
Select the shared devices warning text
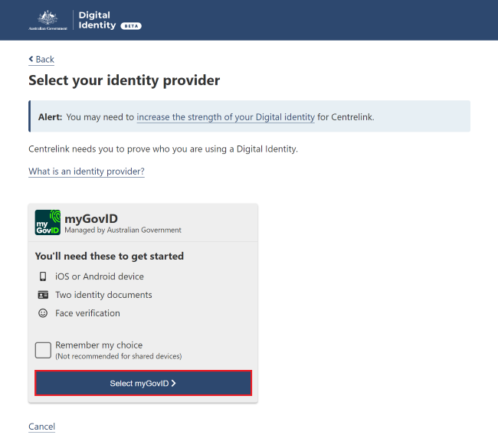[x=119, y=356]
